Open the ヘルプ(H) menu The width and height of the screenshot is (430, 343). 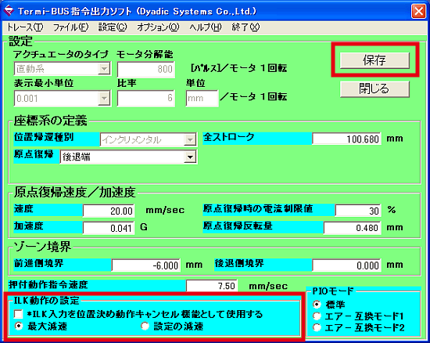pos(206,27)
